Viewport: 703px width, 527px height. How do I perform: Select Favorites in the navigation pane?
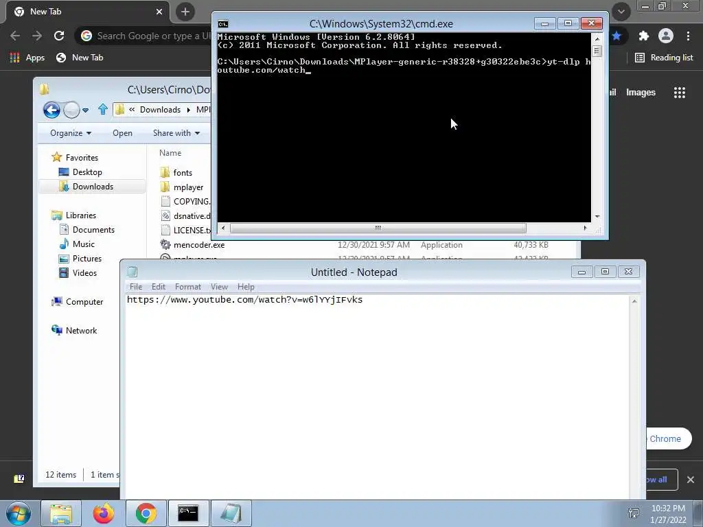(x=82, y=158)
